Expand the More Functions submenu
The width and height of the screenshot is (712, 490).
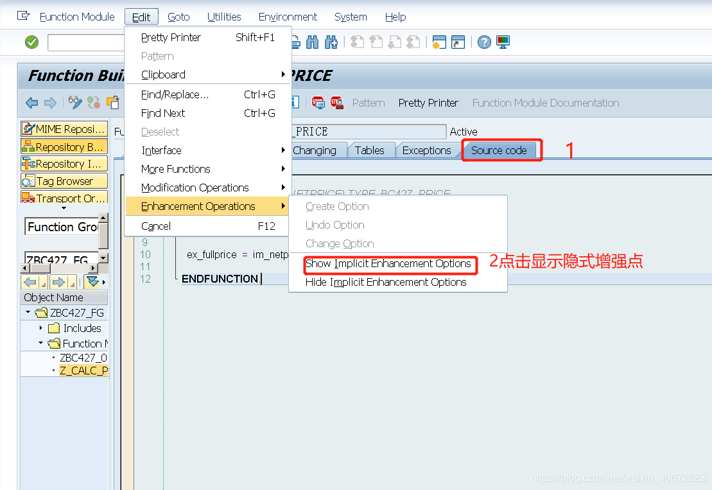click(208, 169)
